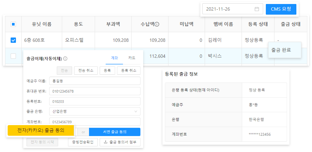Click the 전자 동의 시작 button
312x152 pixels.
pos(42,142)
